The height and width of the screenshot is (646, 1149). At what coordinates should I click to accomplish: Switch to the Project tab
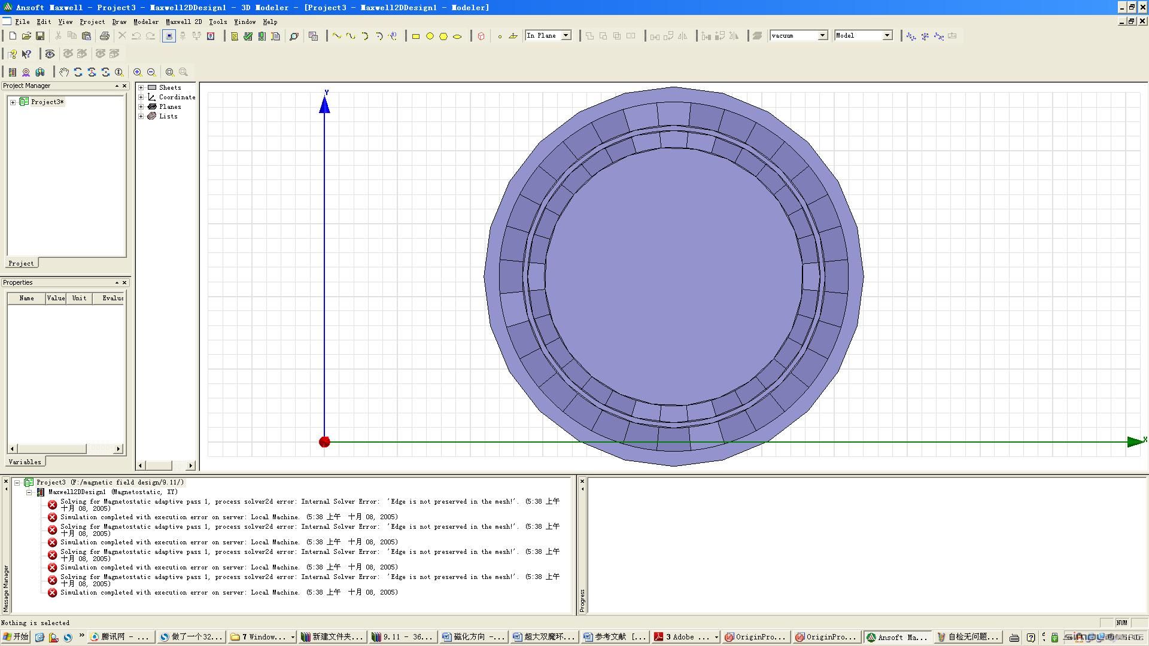pos(21,263)
